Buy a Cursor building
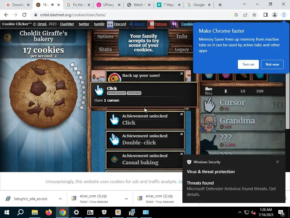Screen dimensions: 290x218 tap(243, 104)
